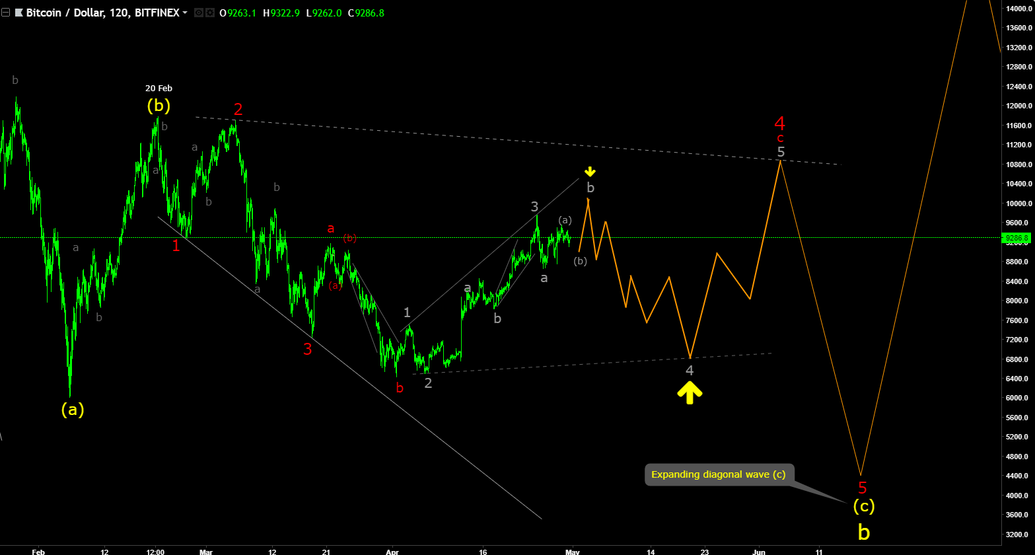Click the 23 label on the time axis
The image size is (1035, 555).
click(705, 551)
